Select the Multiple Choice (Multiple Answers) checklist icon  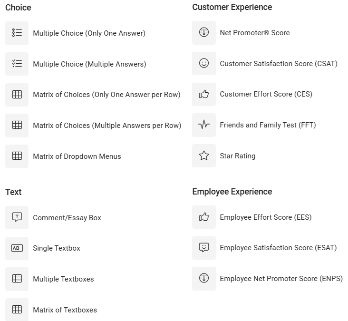tap(17, 64)
